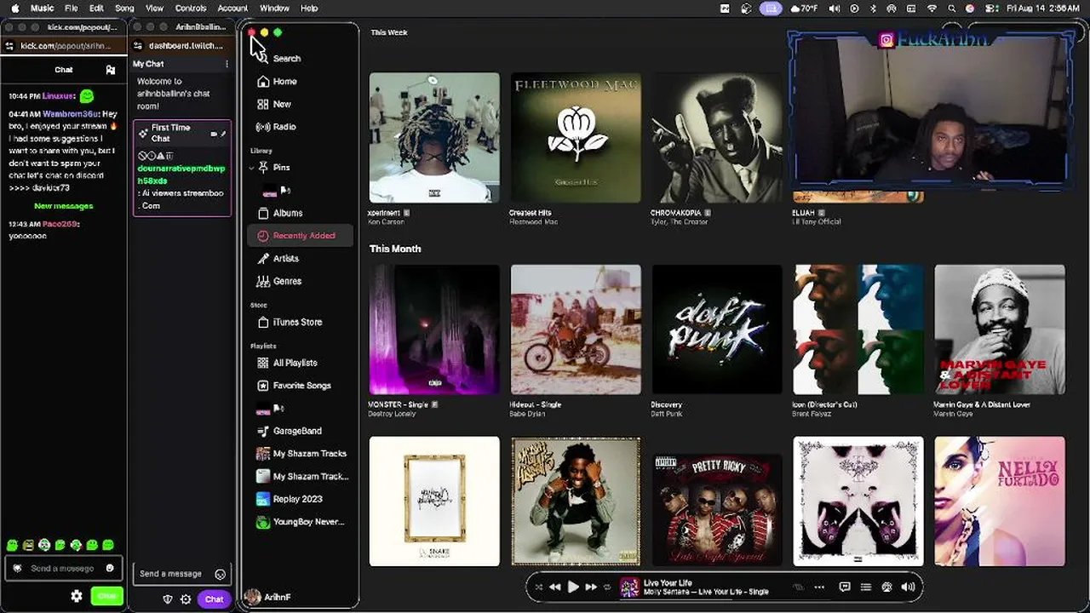Open lyrics panel in playback bar
The image size is (1090, 613).
845,587
